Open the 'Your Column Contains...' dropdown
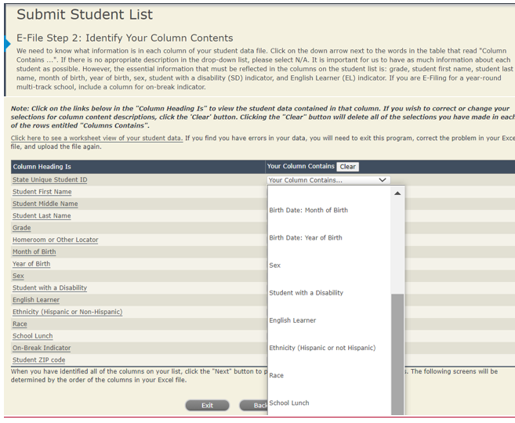Image resolution: width=515 pixels, height=423 pixels. (x=328, y=180)
